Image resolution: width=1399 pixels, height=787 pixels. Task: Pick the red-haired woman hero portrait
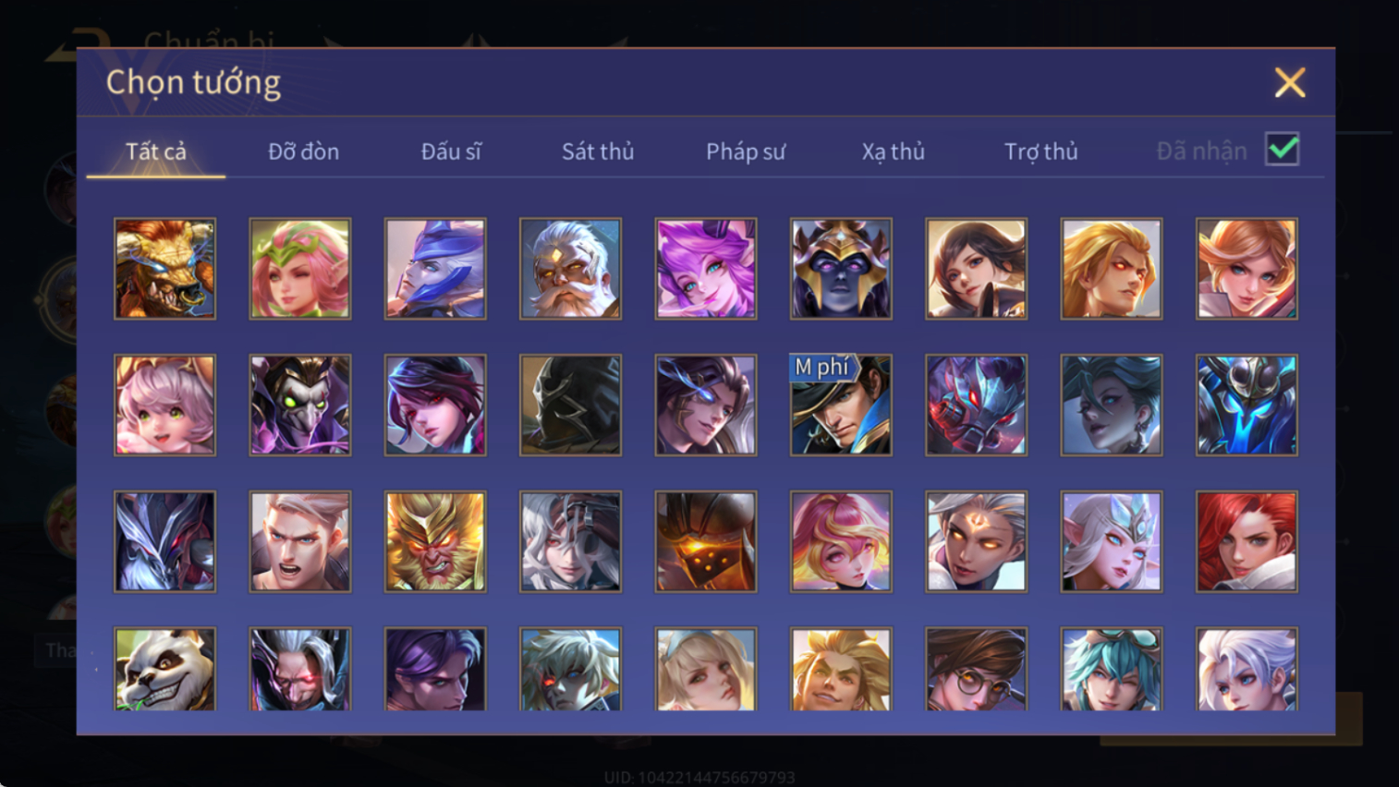tap(1247, 541)
